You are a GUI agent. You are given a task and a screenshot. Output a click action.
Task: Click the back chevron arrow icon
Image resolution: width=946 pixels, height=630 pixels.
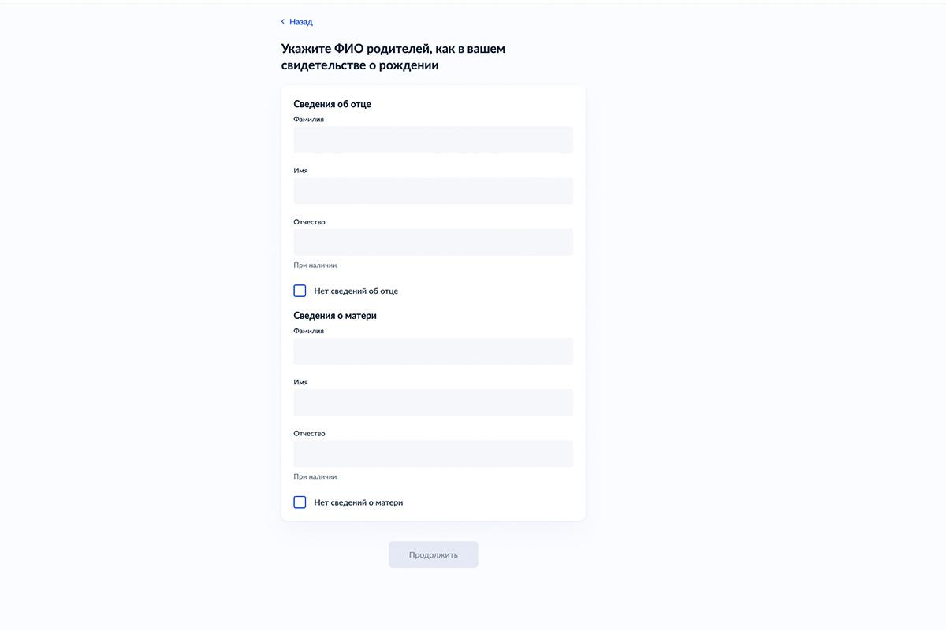pos(283,22)
